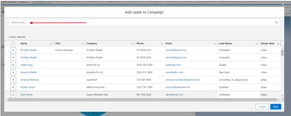Add Amanda Walker lead using plus icon
This screenshot has width=291, height=116.
tap(13, 72)
